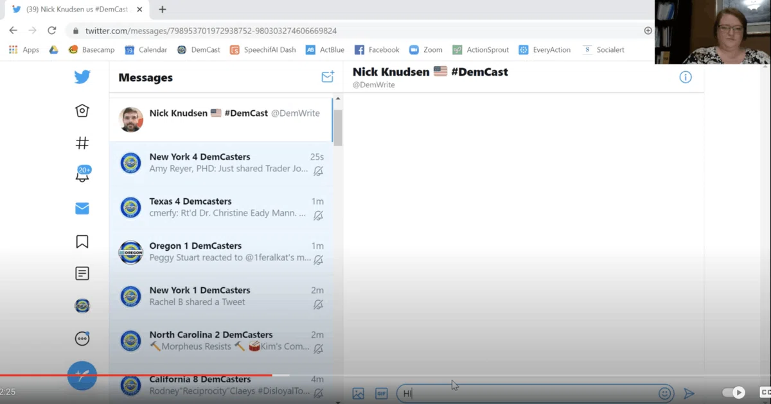Click muted bell on New York 4 DemCasters
The width and height of the screenshot is (771, 404).
(318, 171)
